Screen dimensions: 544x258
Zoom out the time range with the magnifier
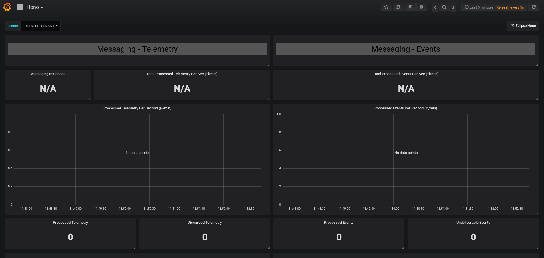point(444,7)
